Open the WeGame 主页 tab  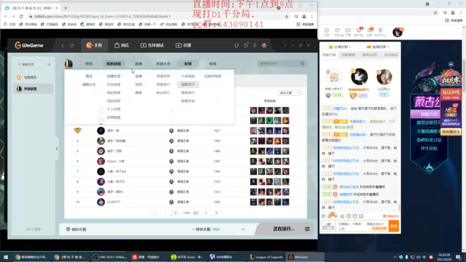[94, 45]
